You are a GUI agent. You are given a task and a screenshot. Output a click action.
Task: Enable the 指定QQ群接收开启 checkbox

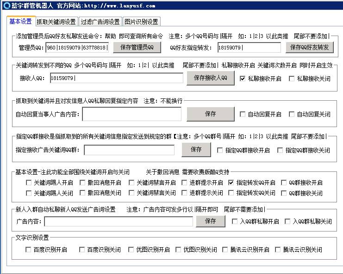(x=220, y=150)
